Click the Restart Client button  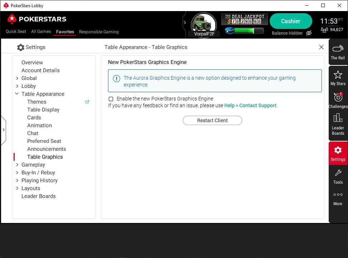coord(212,120)
